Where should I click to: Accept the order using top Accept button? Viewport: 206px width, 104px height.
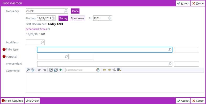(x=183, y=3)
